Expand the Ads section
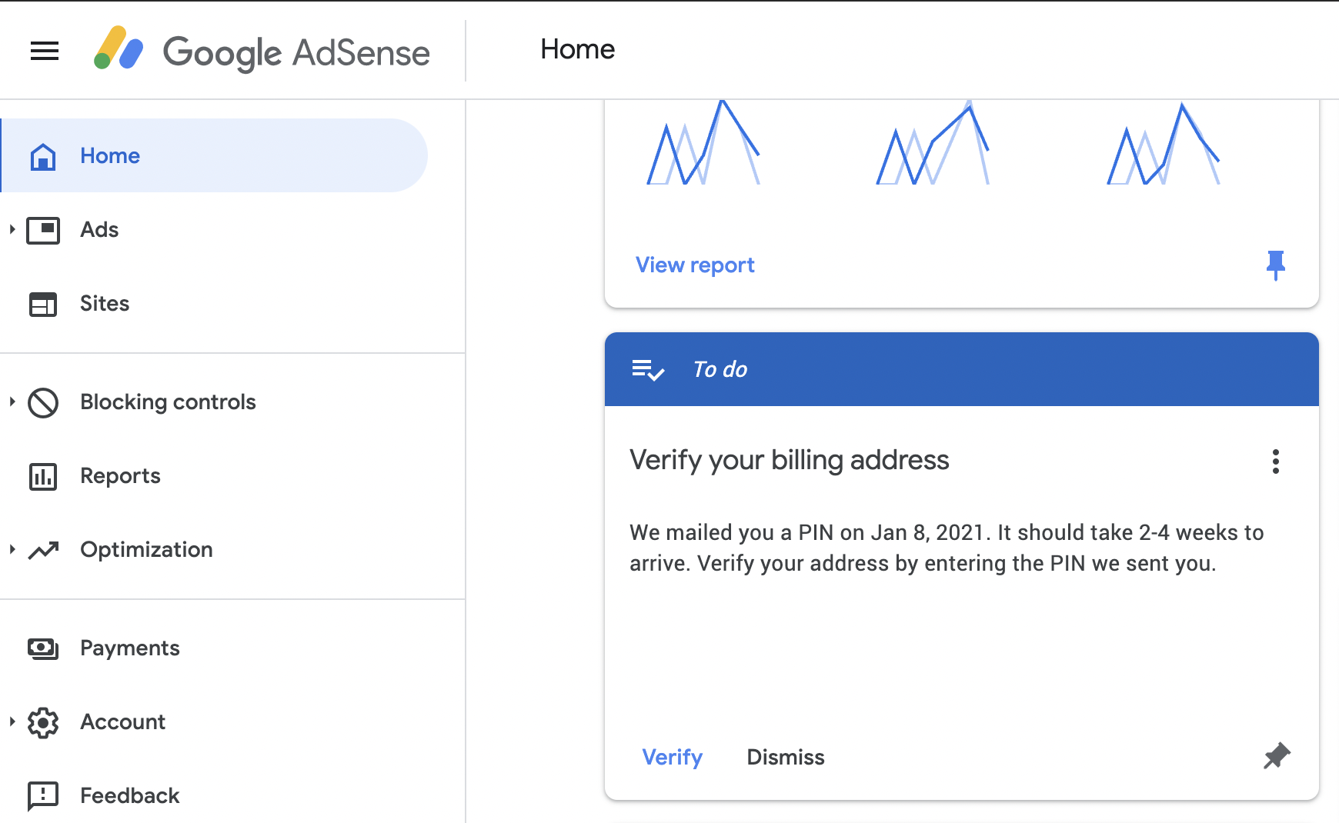Viewport: 1339px width, 823px height. tap(11, 229)
